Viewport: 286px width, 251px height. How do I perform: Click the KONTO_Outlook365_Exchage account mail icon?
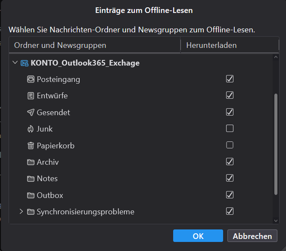tap(25, 63)
